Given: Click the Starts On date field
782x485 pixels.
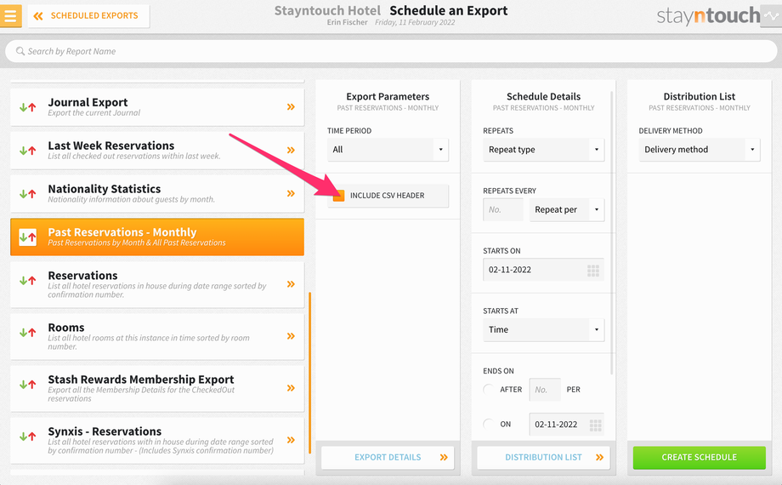Looking at the screenshot, I should (x=543, y=270).
